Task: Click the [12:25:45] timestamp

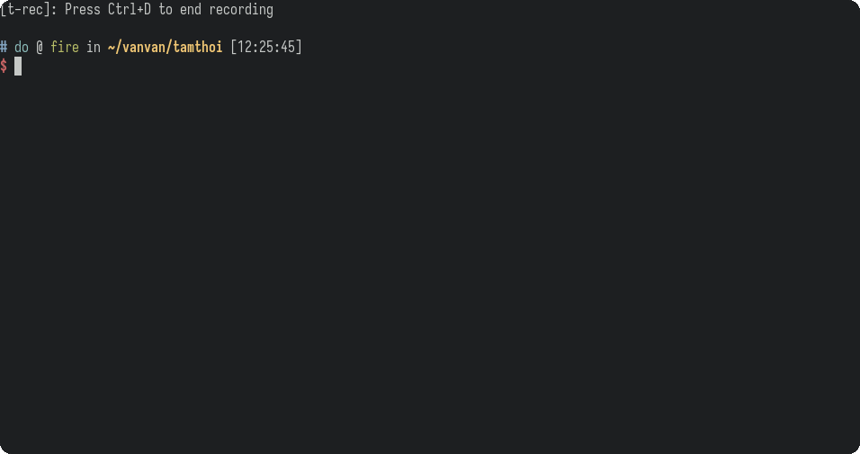Action: [266, 47]
